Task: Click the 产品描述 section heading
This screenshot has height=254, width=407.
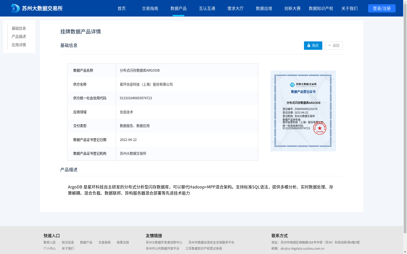Action: click(x=69, y=170)
